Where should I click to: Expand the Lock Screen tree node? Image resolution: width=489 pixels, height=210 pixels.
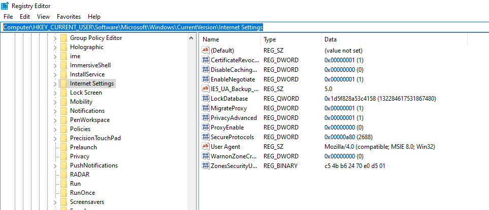point(55,93)
